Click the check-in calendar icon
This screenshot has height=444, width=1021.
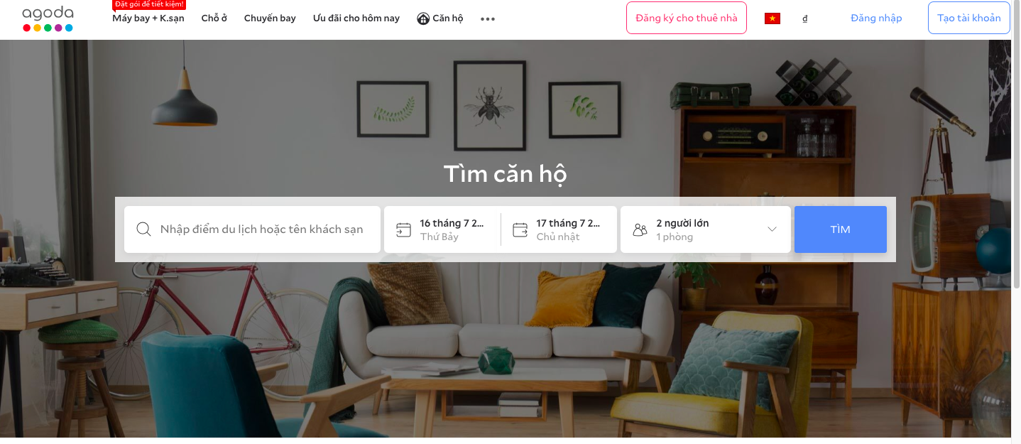click(x=403, y=229)
